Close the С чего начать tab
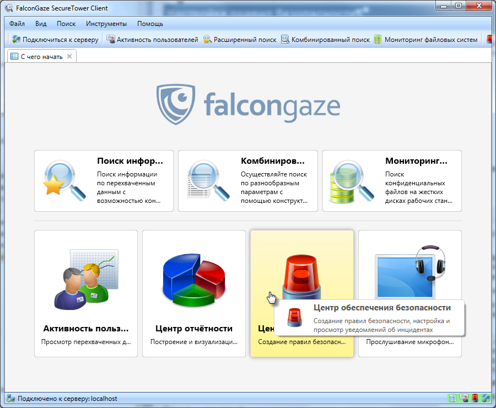Viewport: 496px width, 408px height. 69,56
